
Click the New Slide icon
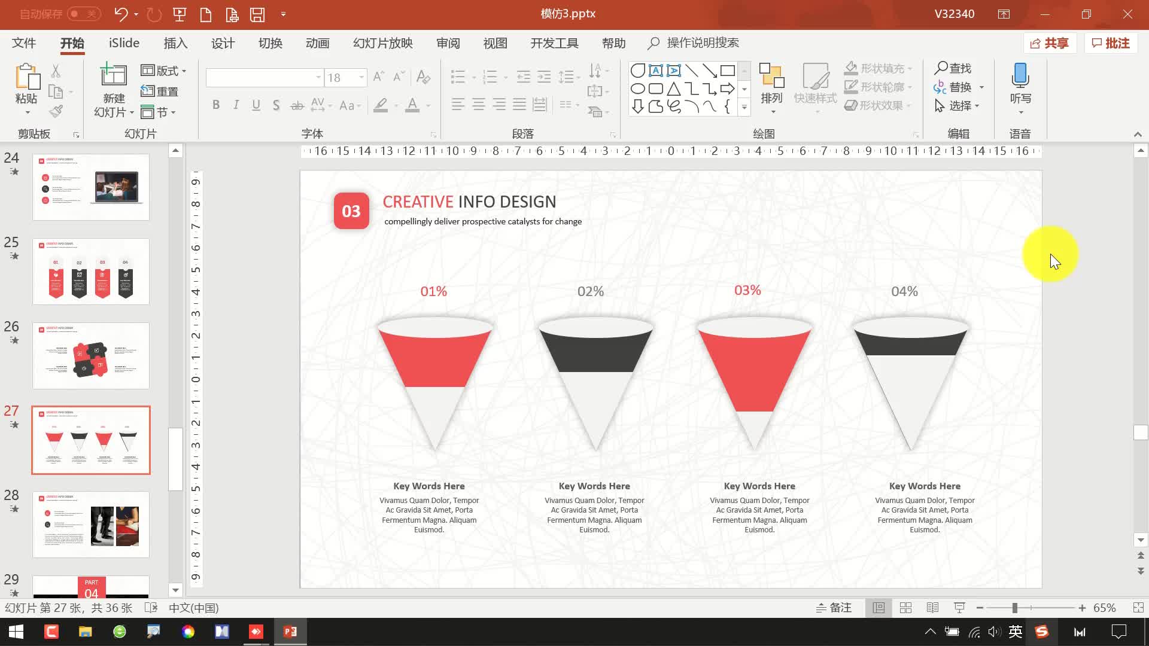[x=113, y=76]
